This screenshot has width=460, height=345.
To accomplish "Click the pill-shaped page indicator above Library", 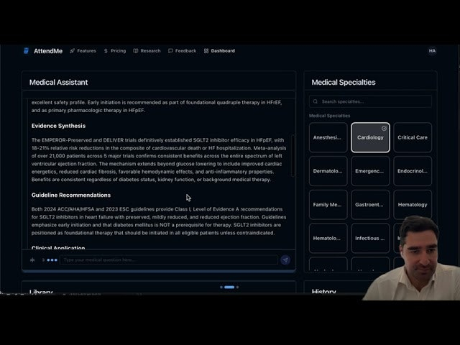I will pos(229,287).
